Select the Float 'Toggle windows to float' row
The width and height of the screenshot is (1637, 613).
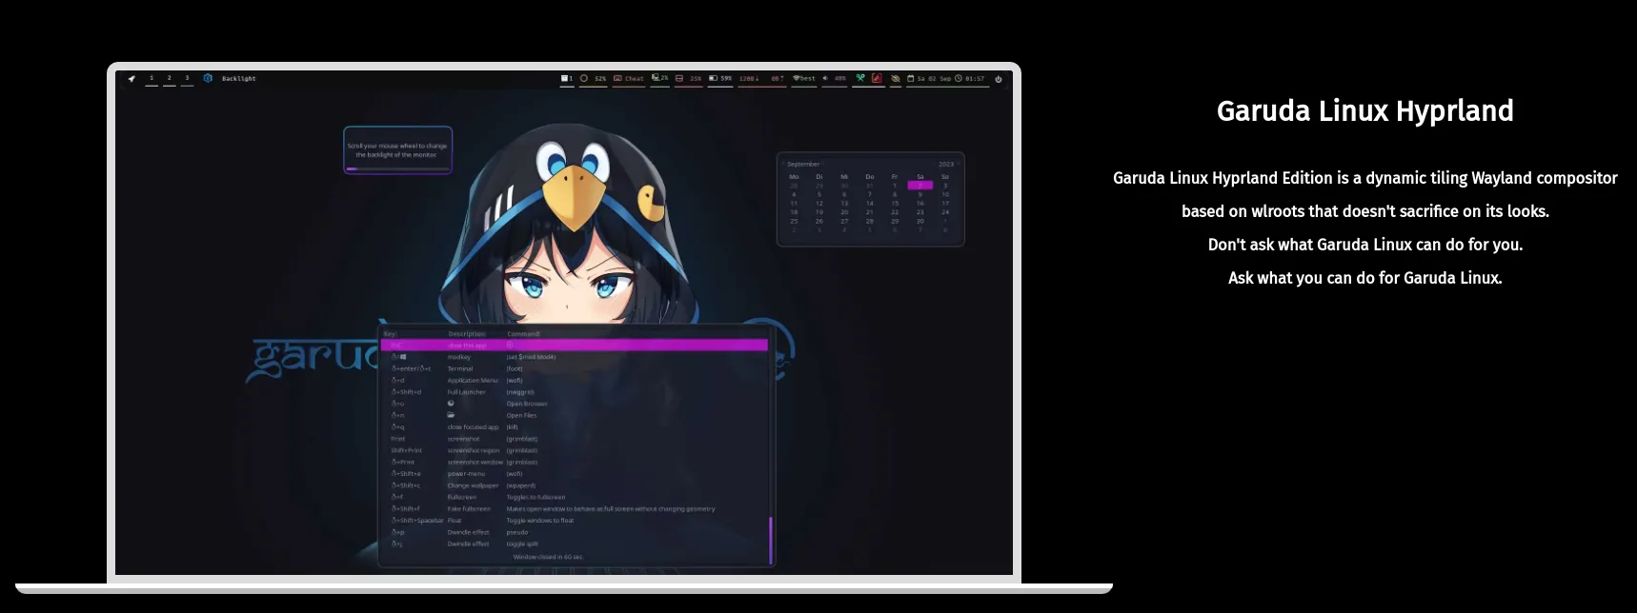click(x=575, y=521)
